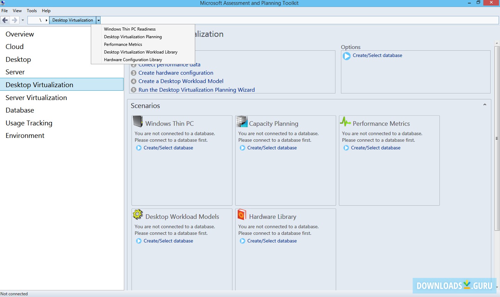Click the breadcrumb root arrow before Desktop Virtualization
500x297 pixels.
[46, 20]
